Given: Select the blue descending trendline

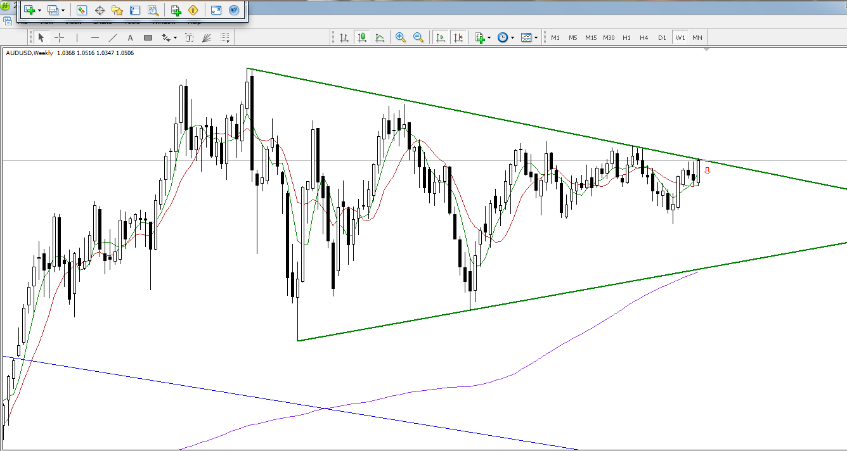Looking at the screenshot, I should 289,403.
